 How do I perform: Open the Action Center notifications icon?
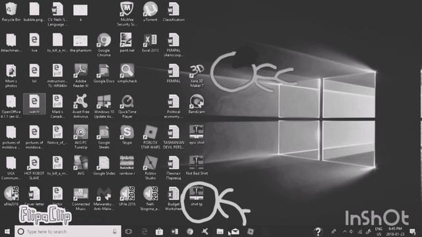click(412, 231)
